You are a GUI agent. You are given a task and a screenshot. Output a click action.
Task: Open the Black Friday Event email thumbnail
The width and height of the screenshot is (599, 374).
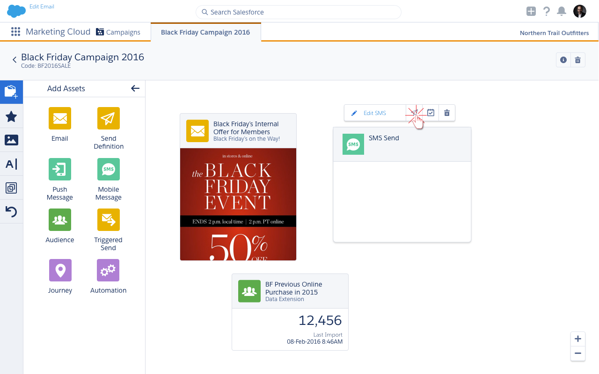238,204
